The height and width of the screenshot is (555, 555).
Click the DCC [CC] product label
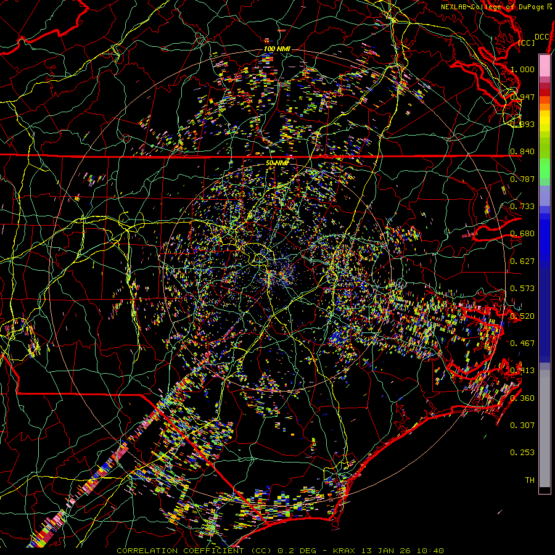point(534,39)
